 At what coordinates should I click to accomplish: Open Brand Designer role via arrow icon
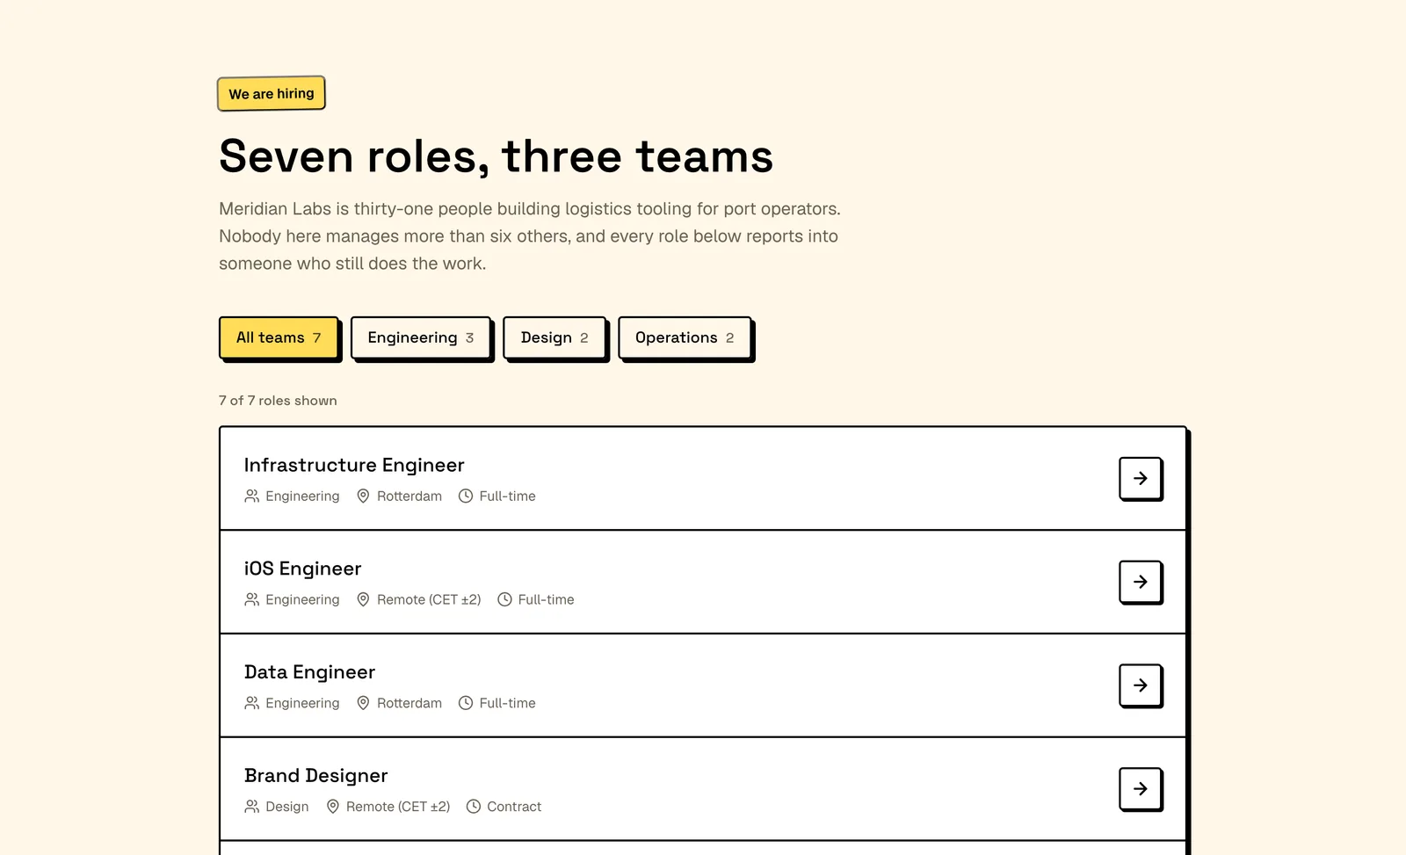(1140, 789)
